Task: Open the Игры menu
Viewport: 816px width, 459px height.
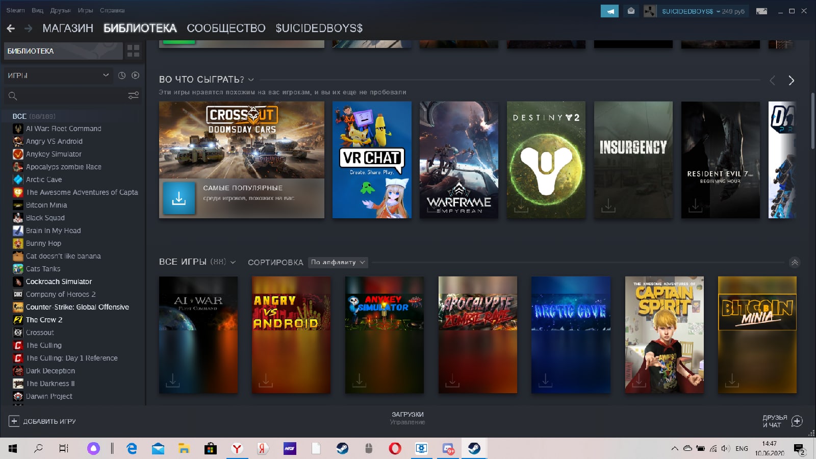Action: coord(85,10)
